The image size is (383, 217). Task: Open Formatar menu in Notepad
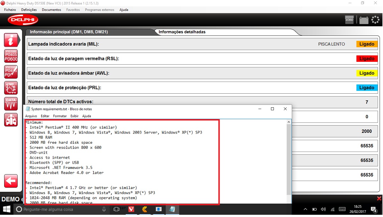pyautogui.click(x=60, y=116)
